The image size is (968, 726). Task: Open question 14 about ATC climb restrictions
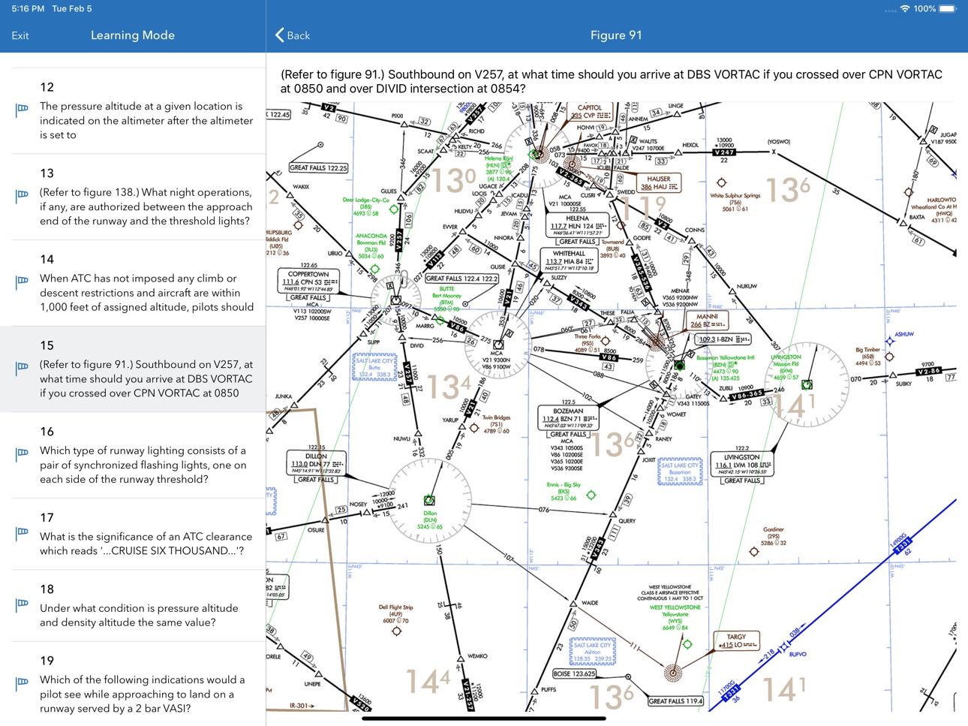coord(133,283)
